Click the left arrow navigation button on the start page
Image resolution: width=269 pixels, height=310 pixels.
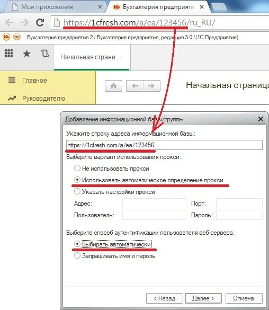134,86
